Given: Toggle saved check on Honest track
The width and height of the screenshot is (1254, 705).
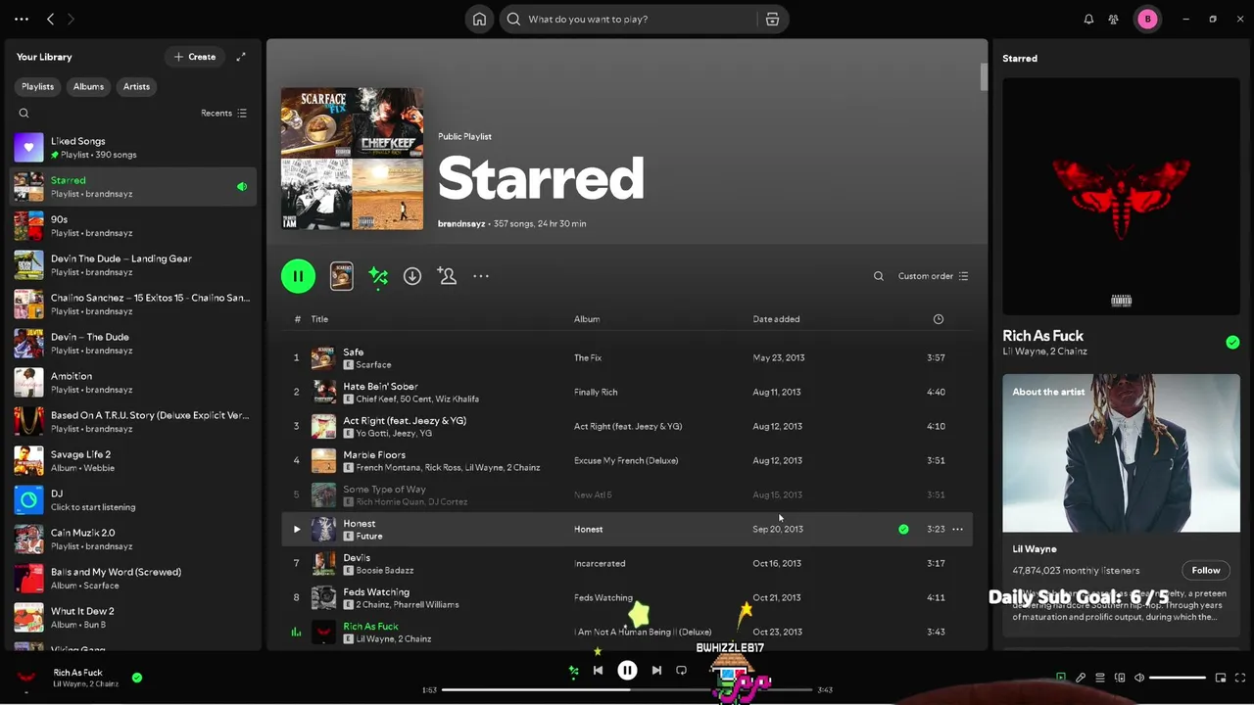Looking at the screenshot, I should (x=903, y=529).
